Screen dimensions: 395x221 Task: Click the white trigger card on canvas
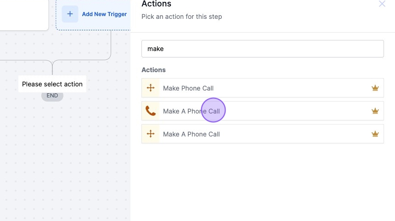(23, 14)
